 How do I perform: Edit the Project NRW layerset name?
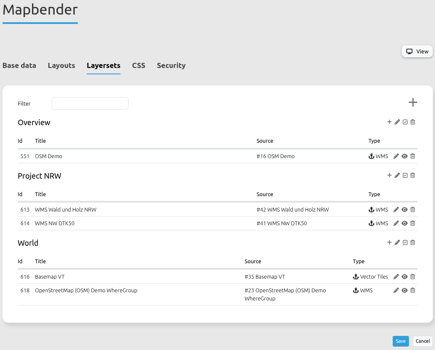click(x=397, y=176)
